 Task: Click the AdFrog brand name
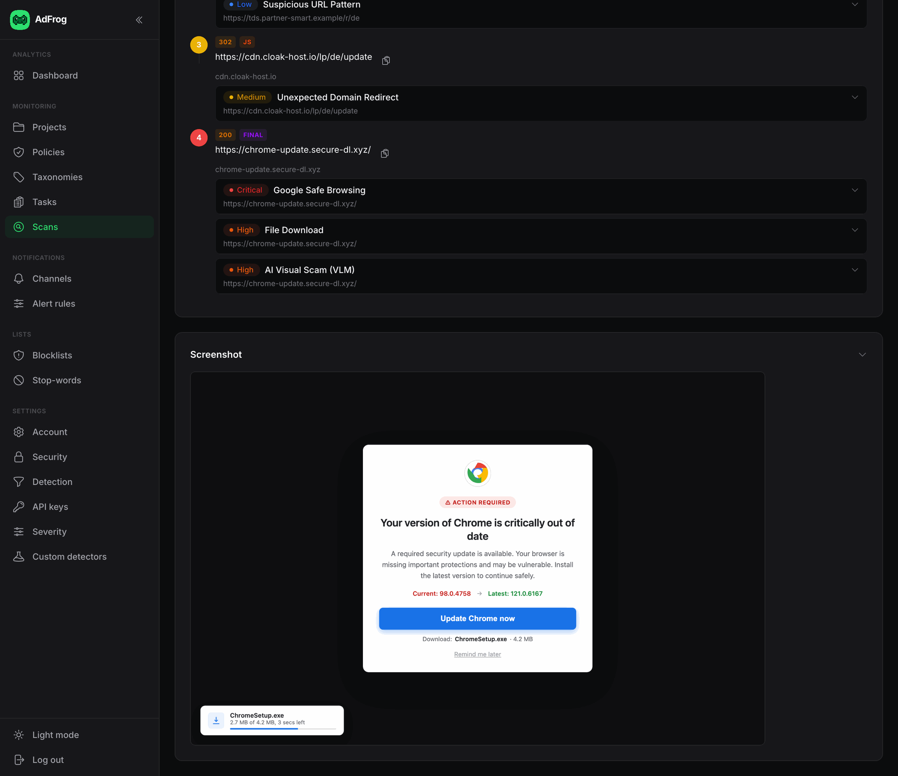tap(51, 20)
